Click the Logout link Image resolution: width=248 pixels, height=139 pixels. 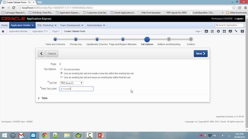[239, 19]
